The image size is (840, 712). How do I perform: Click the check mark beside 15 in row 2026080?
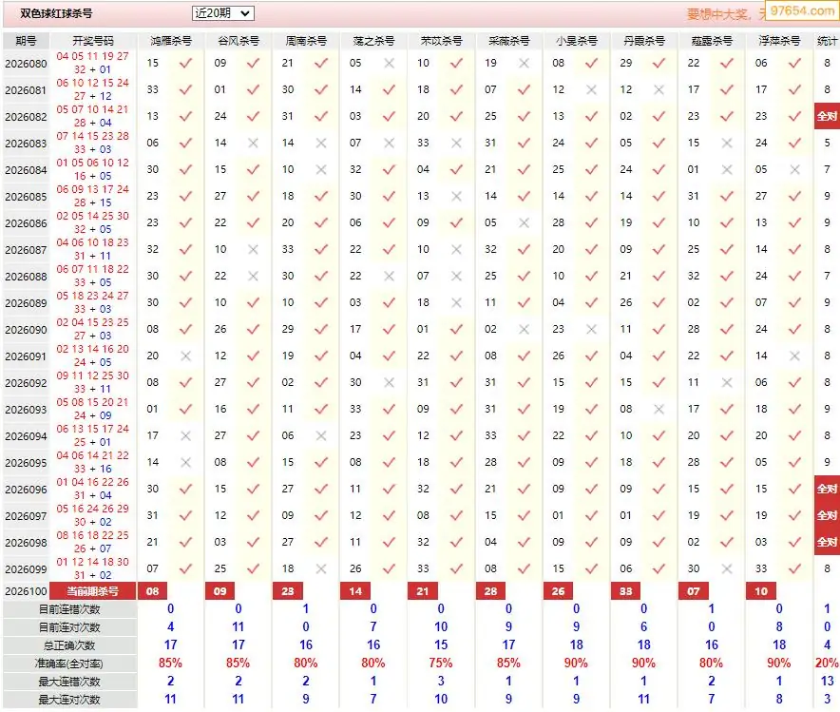coord(186,64)
